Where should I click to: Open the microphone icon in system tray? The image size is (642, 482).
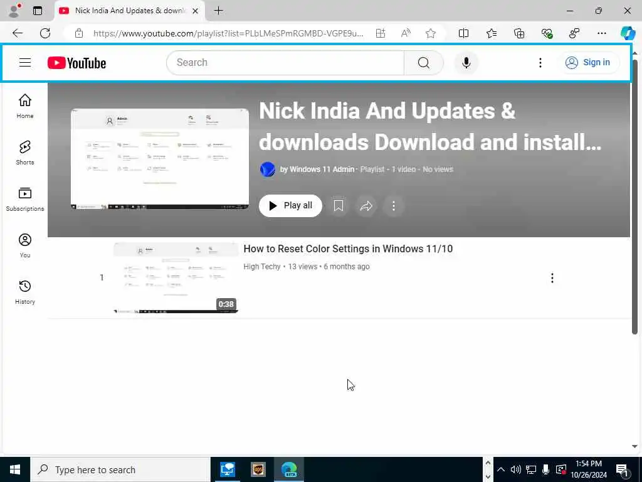pyautogui.click(x=546, y=469)
